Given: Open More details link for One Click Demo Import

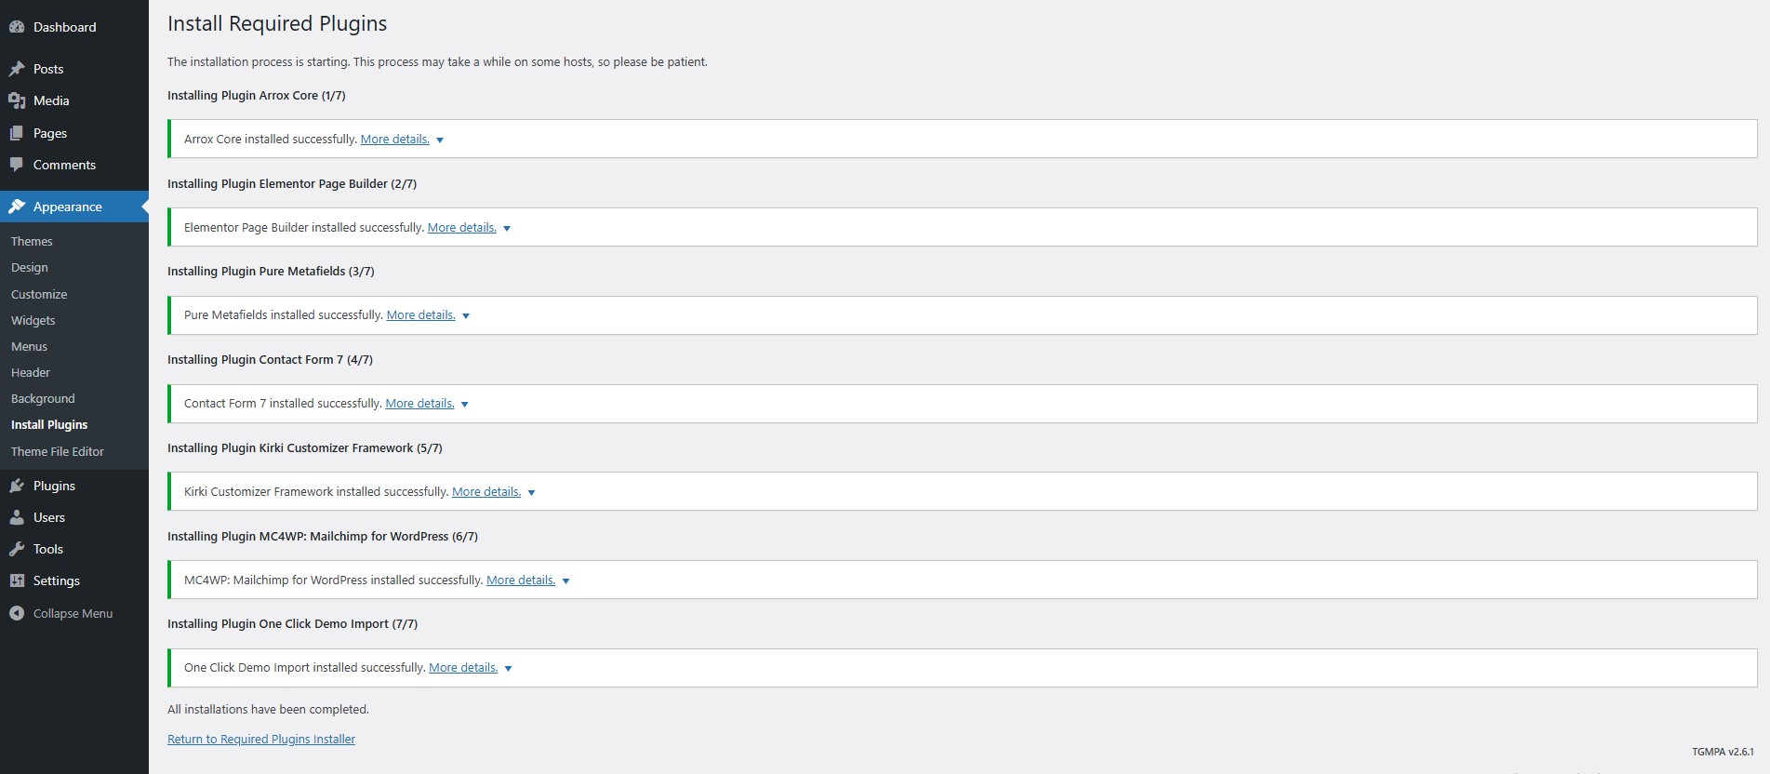Looking at the screenshot, I should pyautogui.click(x=463, y=668).
